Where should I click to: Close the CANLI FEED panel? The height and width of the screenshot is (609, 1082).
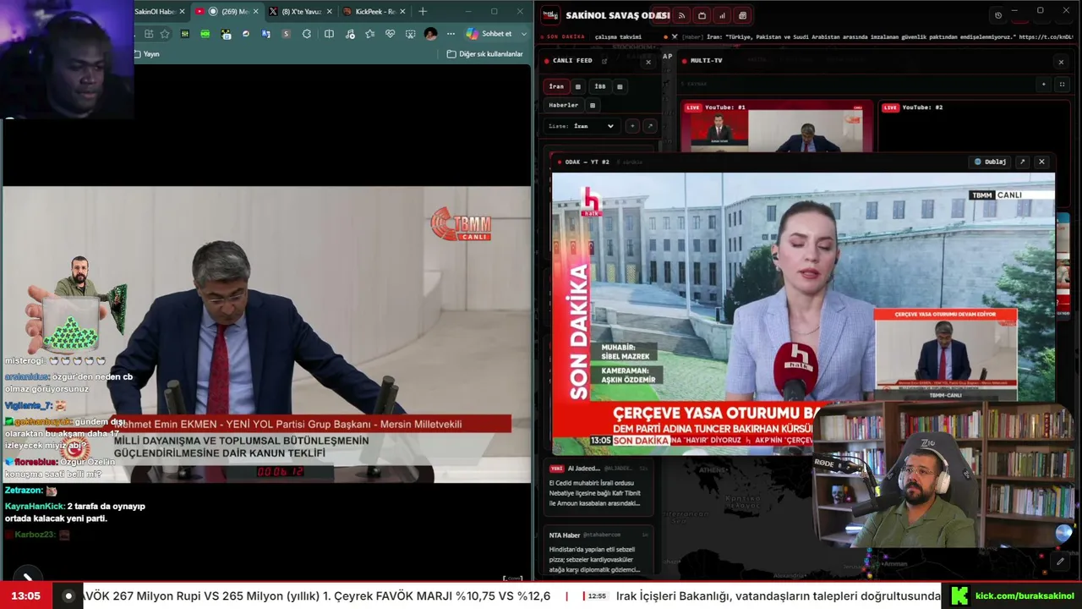pos(648,62)
